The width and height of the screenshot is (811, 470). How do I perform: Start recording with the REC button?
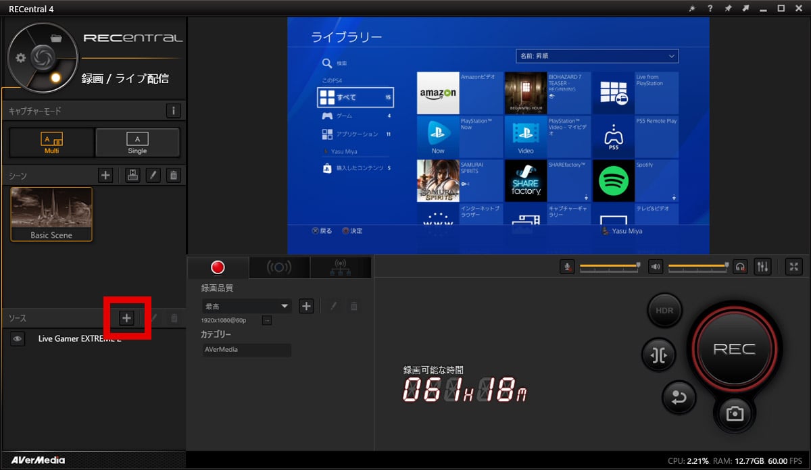pyautogui.click(x=735, y=349)
